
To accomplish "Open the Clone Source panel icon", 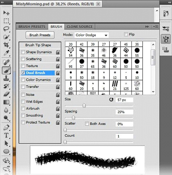I will (166, 49).
